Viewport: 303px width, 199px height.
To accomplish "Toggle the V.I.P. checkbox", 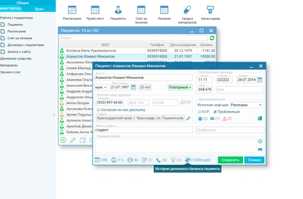I will click(x=200, y=112).
